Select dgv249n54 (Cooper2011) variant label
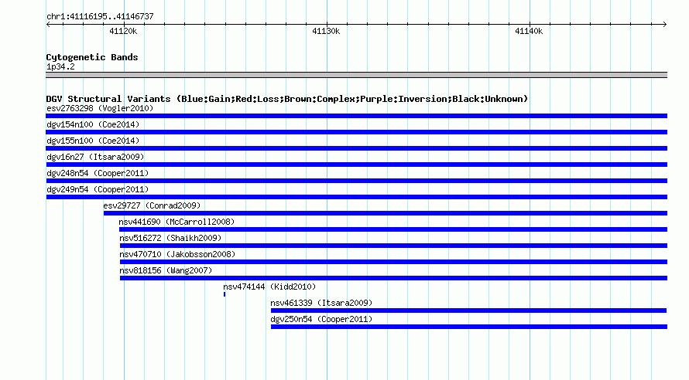Screen dimensions: 689x380 click(x=98, y=189)
